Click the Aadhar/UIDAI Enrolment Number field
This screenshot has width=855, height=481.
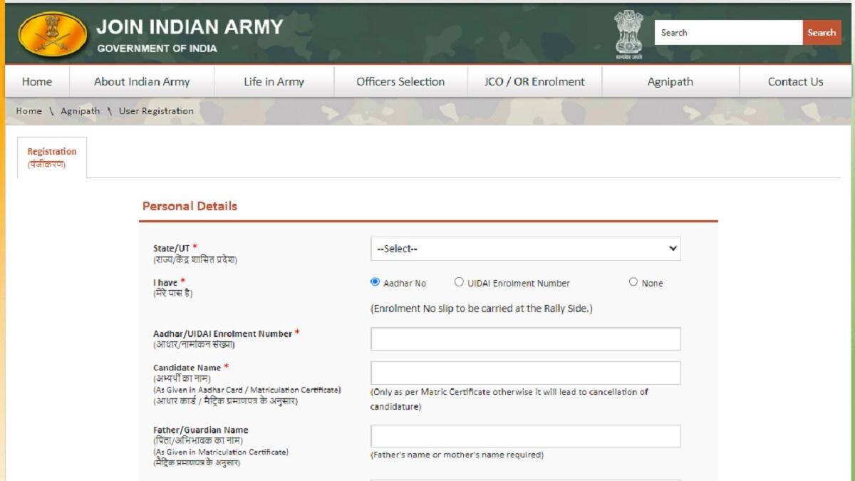(x=525, y=338)
